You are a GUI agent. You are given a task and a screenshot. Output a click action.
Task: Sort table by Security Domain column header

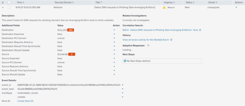[64, 2]
